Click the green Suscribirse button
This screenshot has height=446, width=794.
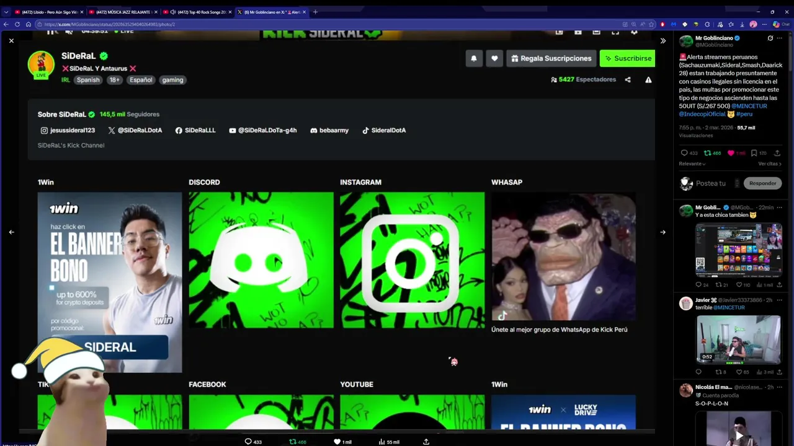627,58
